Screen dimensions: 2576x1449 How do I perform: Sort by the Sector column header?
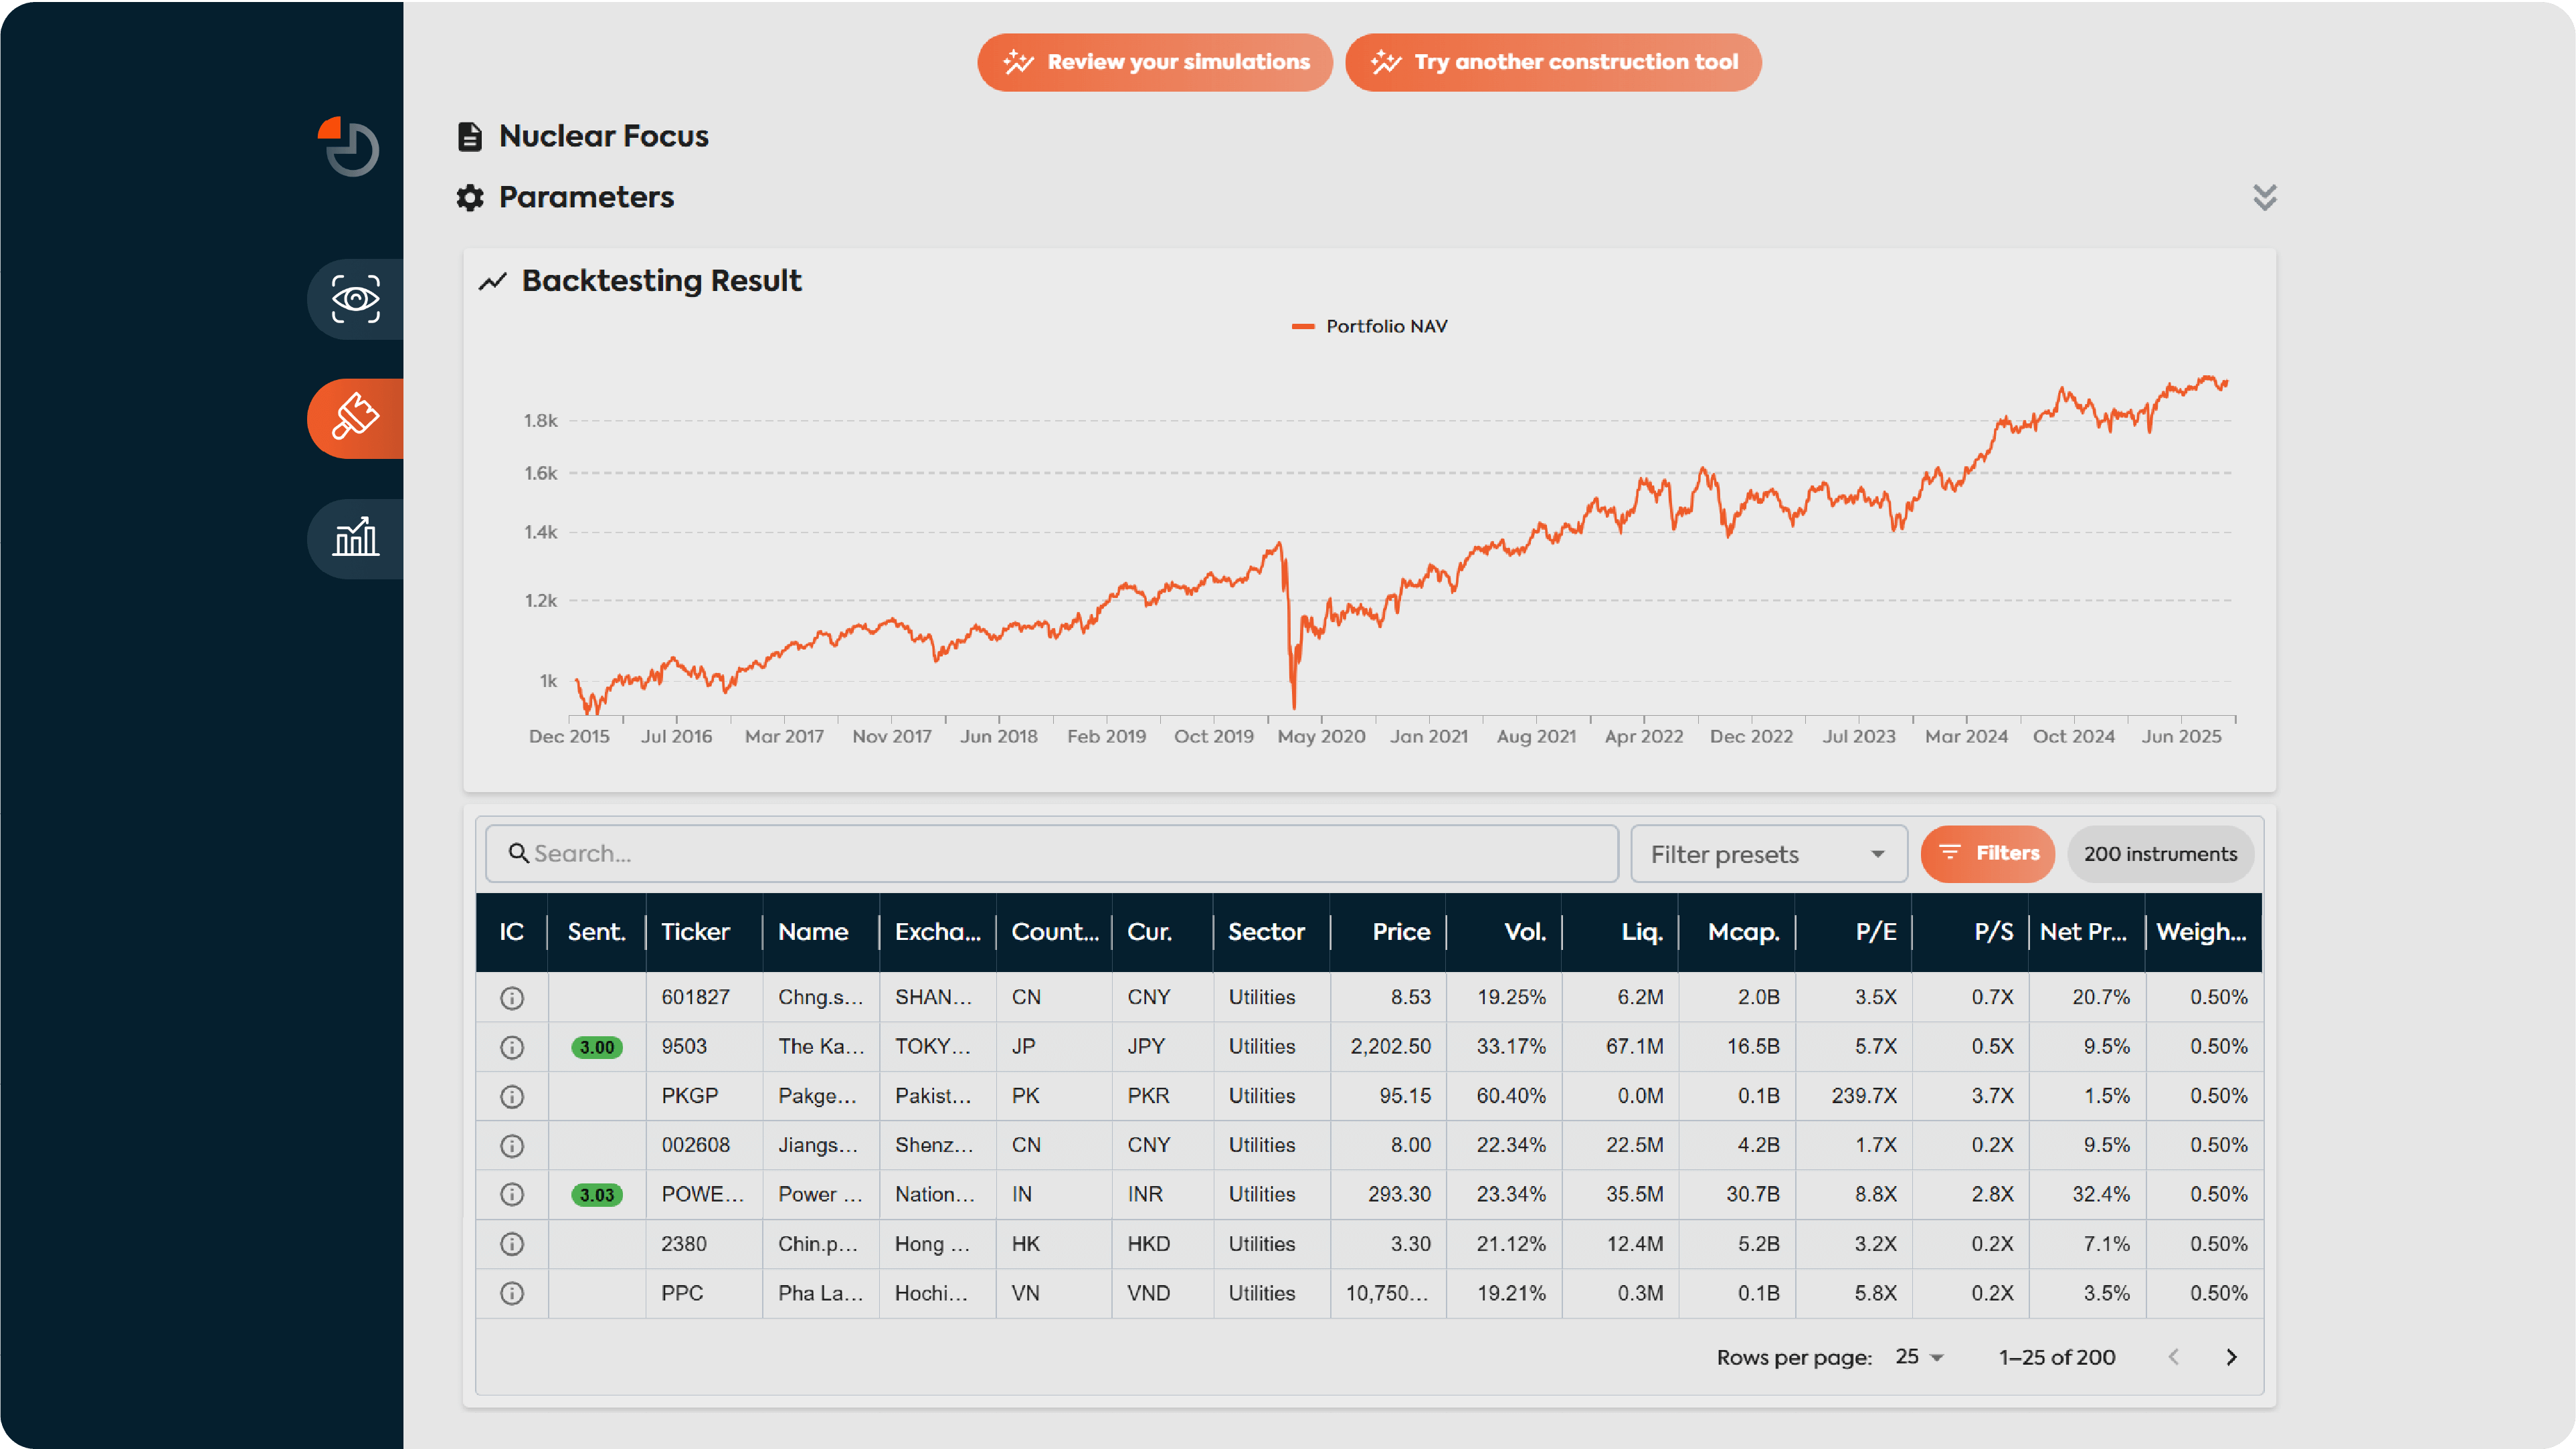(x=1266, y=932)
